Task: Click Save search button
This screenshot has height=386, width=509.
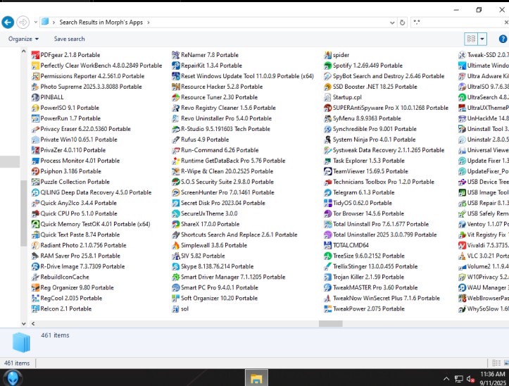Action: click(69, 39)
